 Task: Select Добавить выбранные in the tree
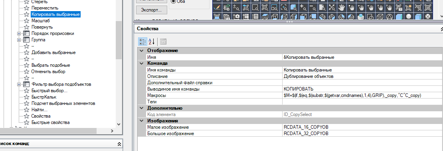[x=53, y=52]
